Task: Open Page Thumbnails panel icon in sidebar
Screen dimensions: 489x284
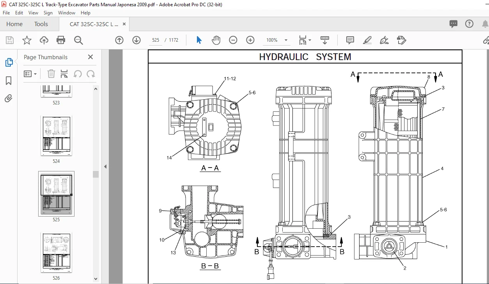Action: click(x=9, y=62)
